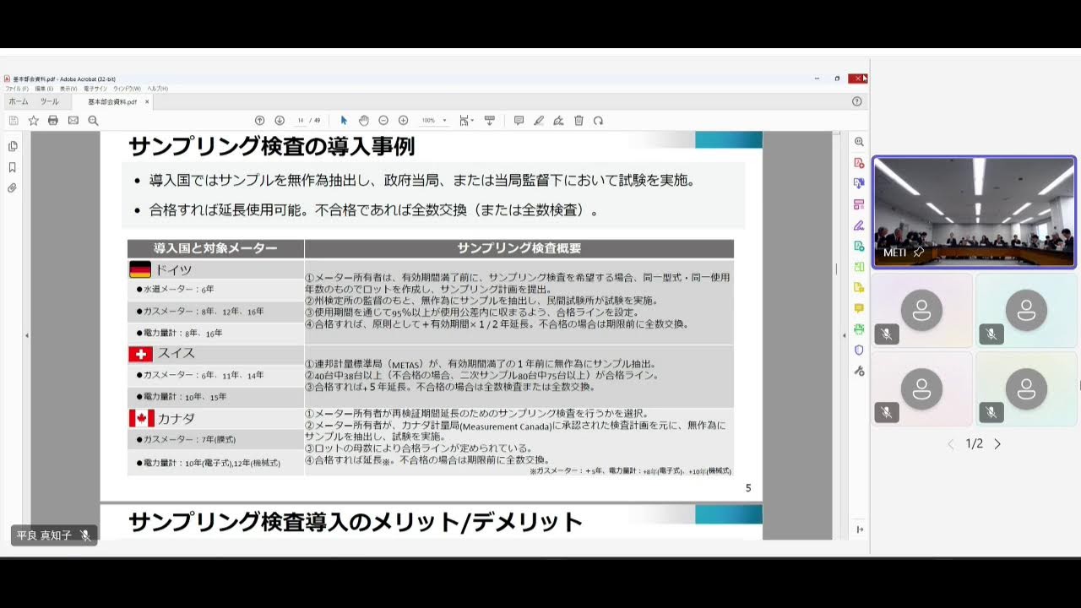Screen dimensions: 1081x608
Task: Select the METI video thumbnail
Action: (x=974, y=212)
